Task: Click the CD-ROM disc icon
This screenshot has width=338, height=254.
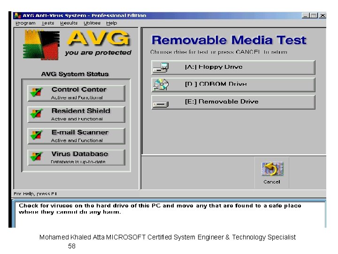Action: (161, 85)
